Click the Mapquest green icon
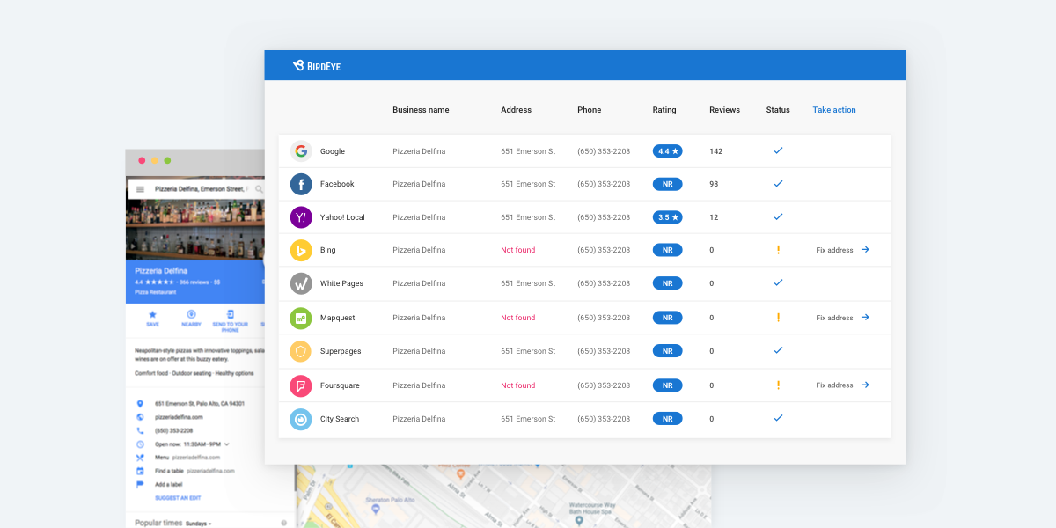The height and width of the screenshot is (528, 1056). click(301, 318)
